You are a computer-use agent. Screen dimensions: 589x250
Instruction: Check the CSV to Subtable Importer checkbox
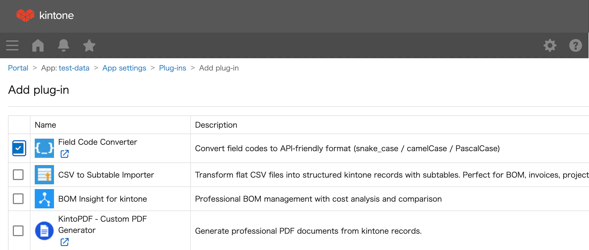18,175
